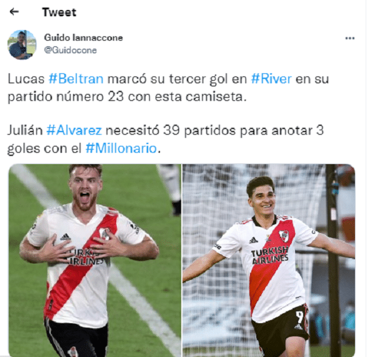Screen dimensions: 375x357
Task: Click Turkish Airlines logo on right jersey
Action: tap(270, 256)
